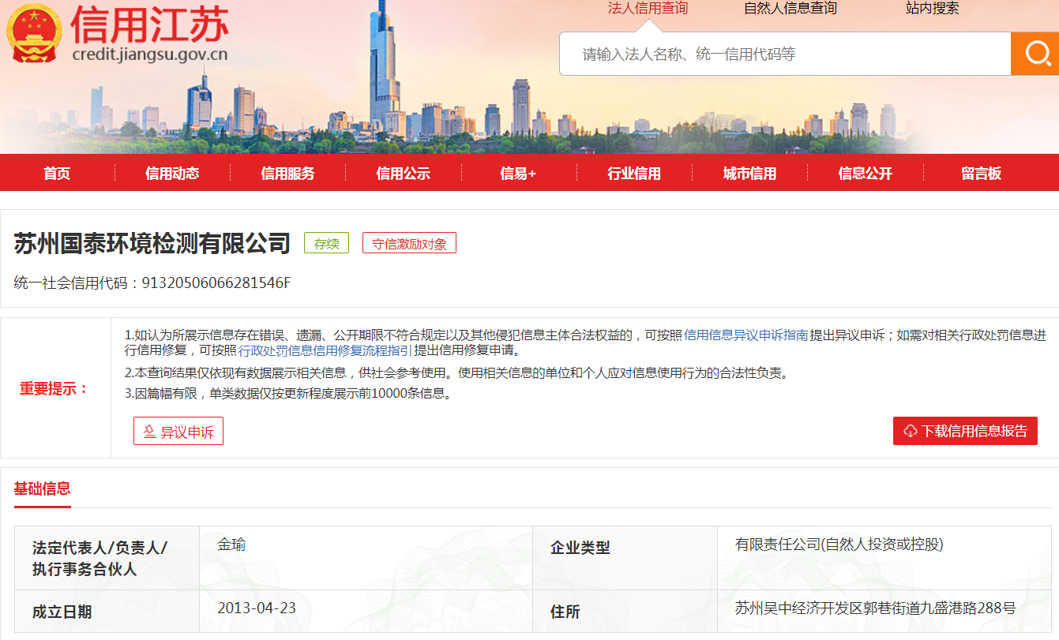Click legal representative name 金瑜
This screenshot has height=640, width=1059.
click(231, 545)
